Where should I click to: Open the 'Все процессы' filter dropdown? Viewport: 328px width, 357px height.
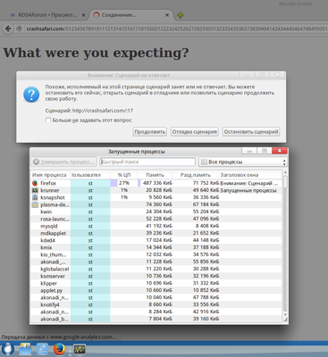(x=243, y=162)
